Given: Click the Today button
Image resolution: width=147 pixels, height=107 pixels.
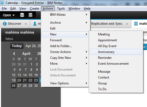Looking at the screenshot, I should (x=17, y=46).
